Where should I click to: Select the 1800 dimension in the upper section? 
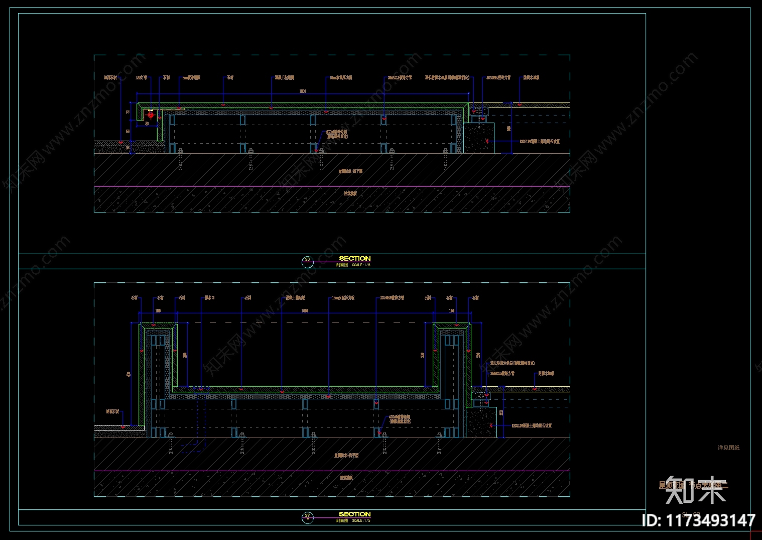pyautogui.click(x=303, y=91)
